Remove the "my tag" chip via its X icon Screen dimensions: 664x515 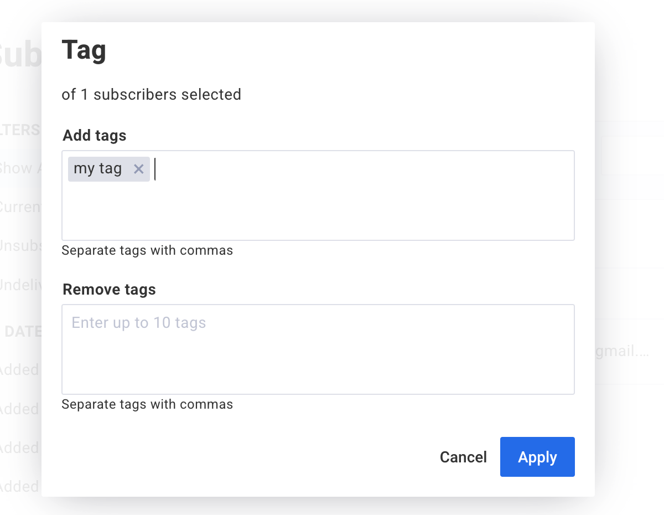click(x=138, y=169)
